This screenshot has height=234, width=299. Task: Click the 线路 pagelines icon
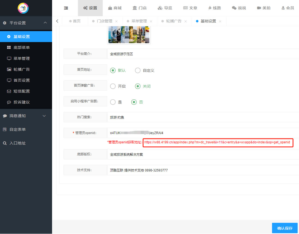[x=210, y=8]
